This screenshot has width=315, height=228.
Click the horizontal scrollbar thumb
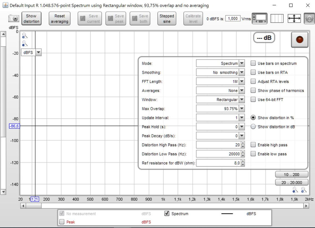pyautogui.click(x=34, y=206)
